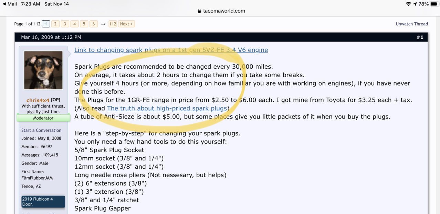Open the 5VZ-FE spark plug change link

point(171,50)
